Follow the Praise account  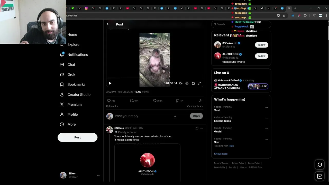tap(261, 45)
